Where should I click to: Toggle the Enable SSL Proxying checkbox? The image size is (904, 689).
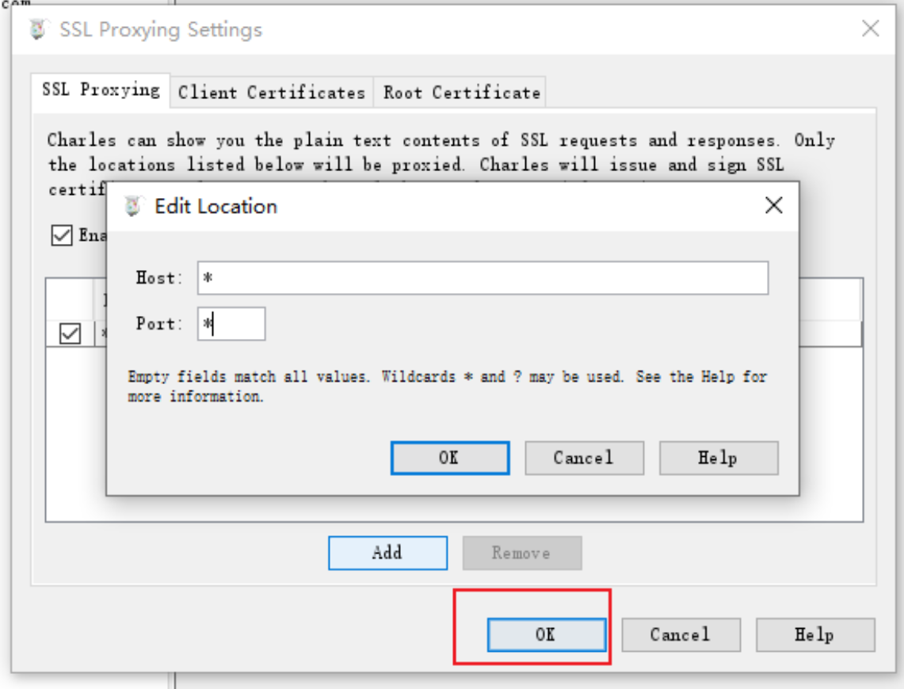point(62,235)
